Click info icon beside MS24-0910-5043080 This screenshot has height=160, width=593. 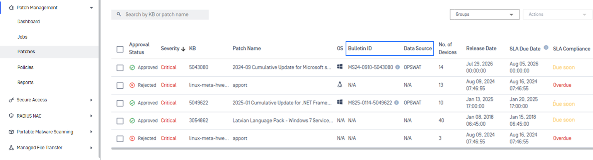397,67
